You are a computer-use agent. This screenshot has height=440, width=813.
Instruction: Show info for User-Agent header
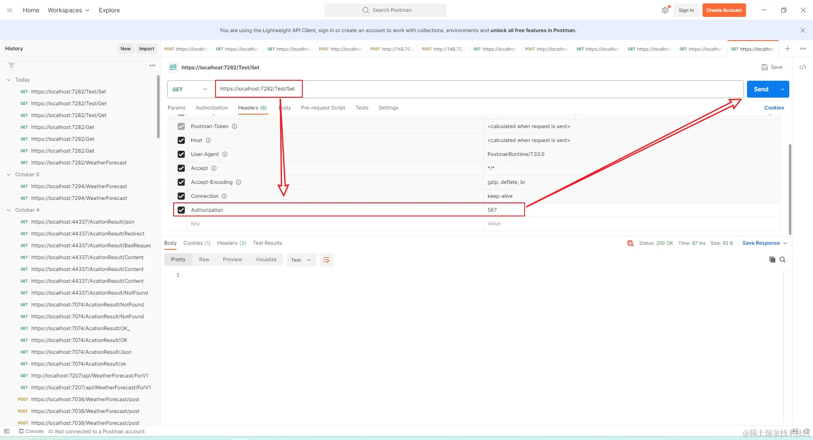coord(225,154)
